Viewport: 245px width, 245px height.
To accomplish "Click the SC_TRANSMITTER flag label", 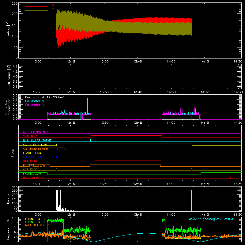I will coord(35,149).
